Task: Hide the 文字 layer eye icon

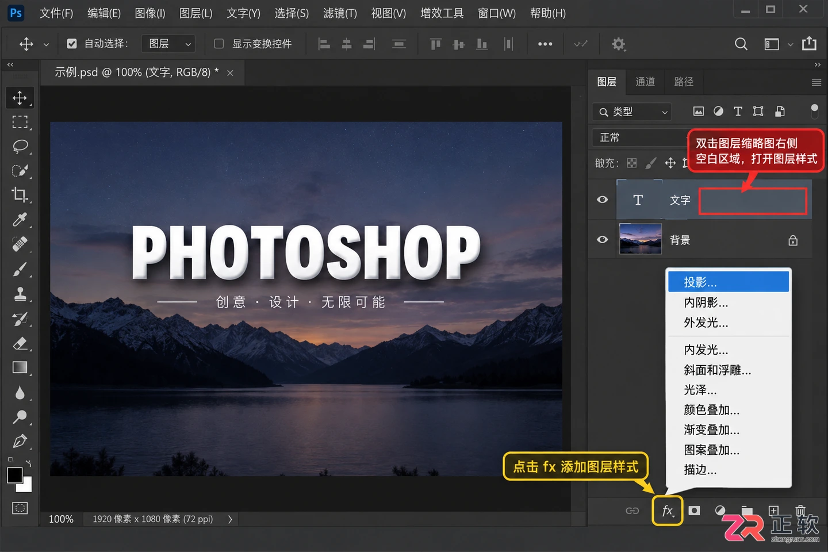Action: [602, 200]
